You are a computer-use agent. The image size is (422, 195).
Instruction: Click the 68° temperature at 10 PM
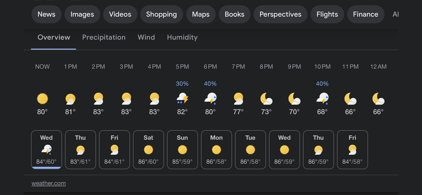coord(322,112)
